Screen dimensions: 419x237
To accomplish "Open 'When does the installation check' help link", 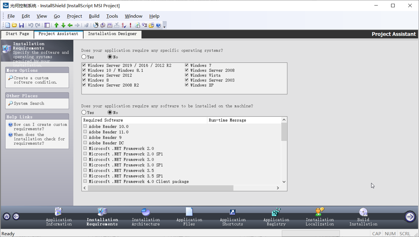I will 39,139.
